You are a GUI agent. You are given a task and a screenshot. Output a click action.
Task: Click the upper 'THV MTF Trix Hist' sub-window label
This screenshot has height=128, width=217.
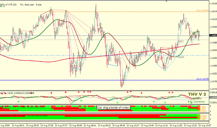pos(22,107)
